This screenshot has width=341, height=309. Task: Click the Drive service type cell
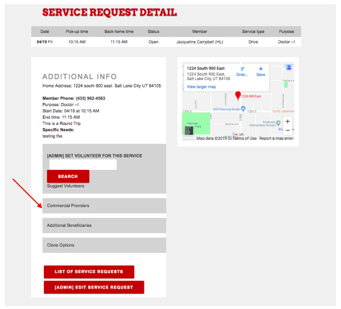(x=253, y=42)
